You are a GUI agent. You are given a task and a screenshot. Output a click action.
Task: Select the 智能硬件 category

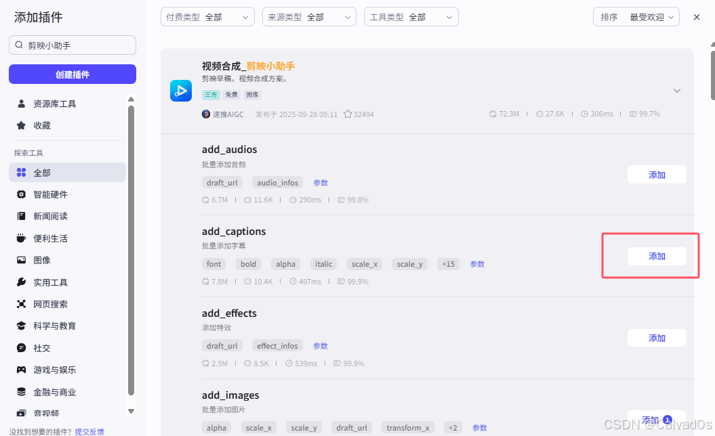[67, 194]
